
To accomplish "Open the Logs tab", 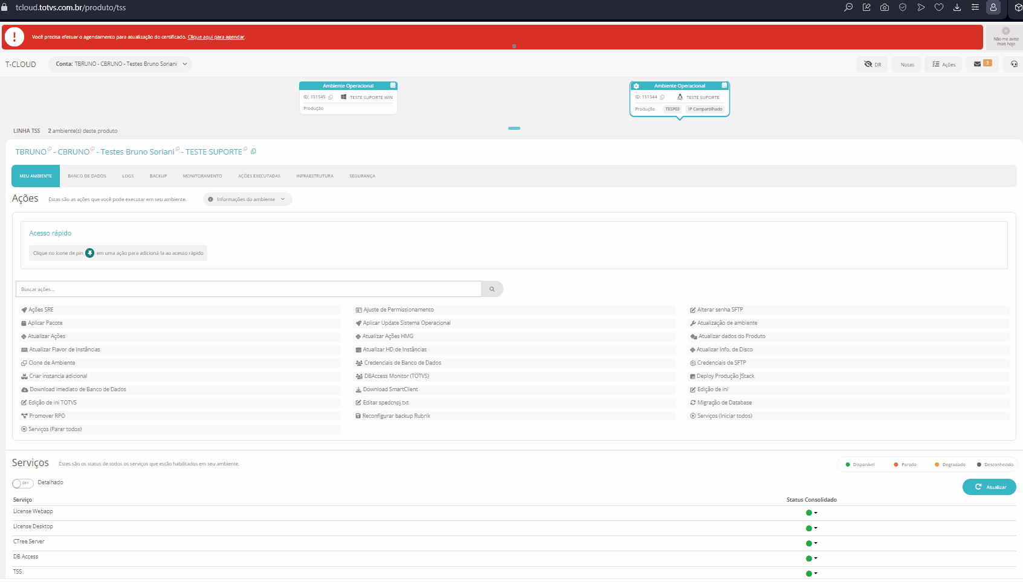I will (x=128, y=176).
